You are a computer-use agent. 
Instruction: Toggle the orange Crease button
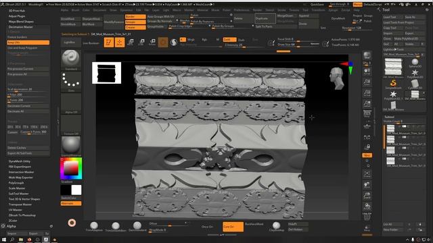[x=135, y=28]
